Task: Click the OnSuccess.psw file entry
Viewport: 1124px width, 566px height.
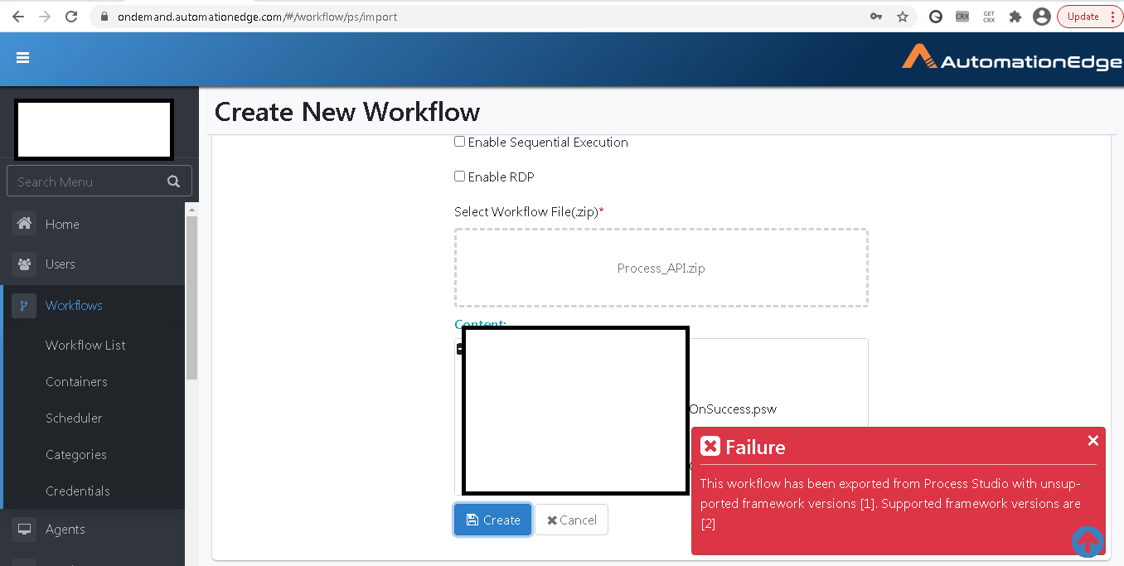Action: pos(733,409)
